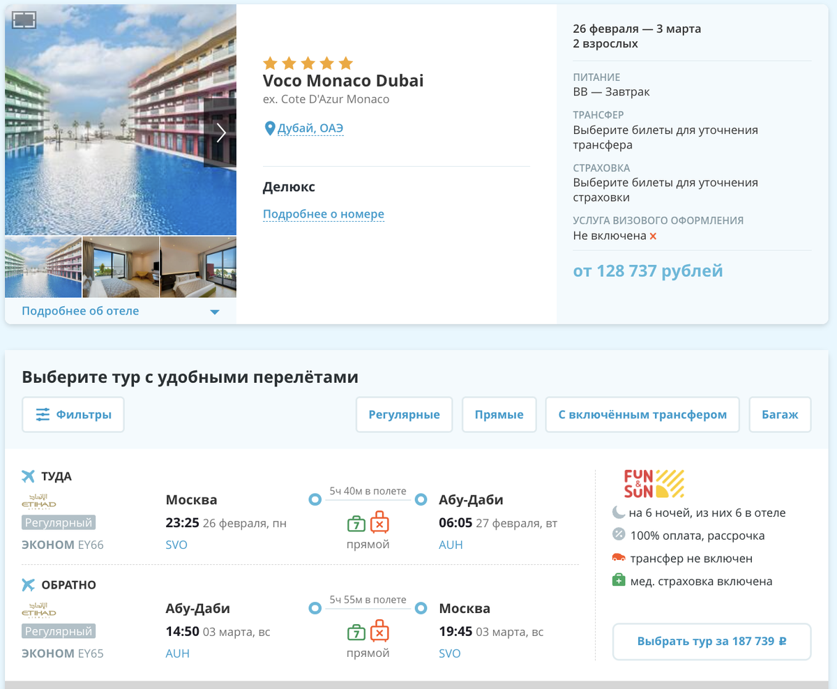The width and height of the screenshot is (837, 689).
Task: Expand Подробнее об отеле section
Action: point(120,311)
